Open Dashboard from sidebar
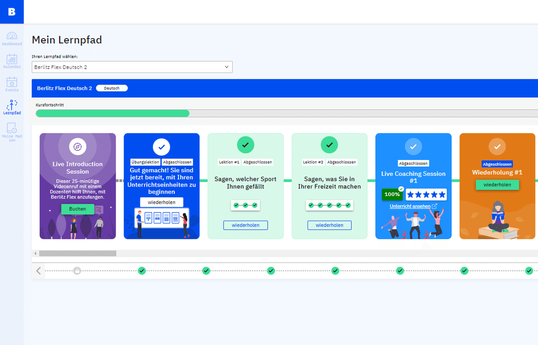Viewport: 538px width, 345px height. click(x=12, y=39)
